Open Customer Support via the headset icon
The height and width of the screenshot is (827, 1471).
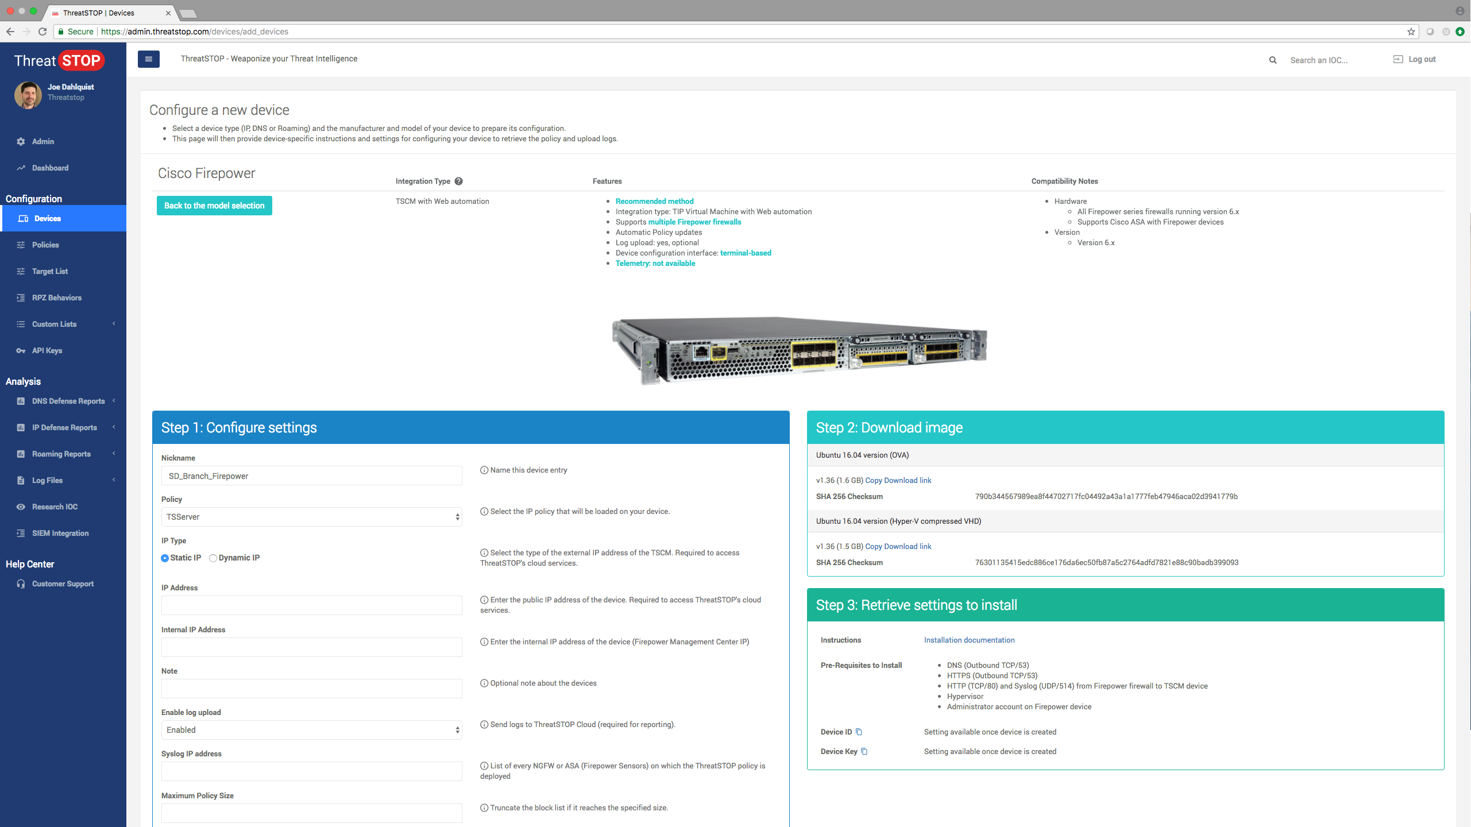[21, 583]
